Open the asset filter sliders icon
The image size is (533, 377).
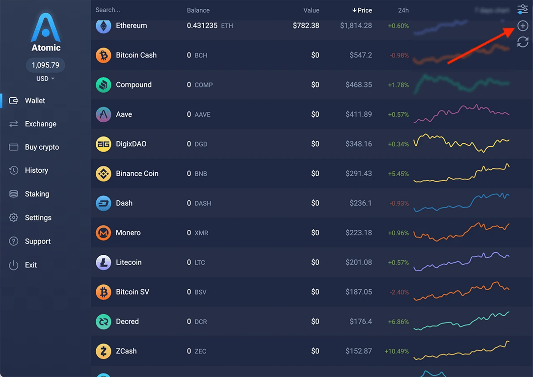point(523,9)
